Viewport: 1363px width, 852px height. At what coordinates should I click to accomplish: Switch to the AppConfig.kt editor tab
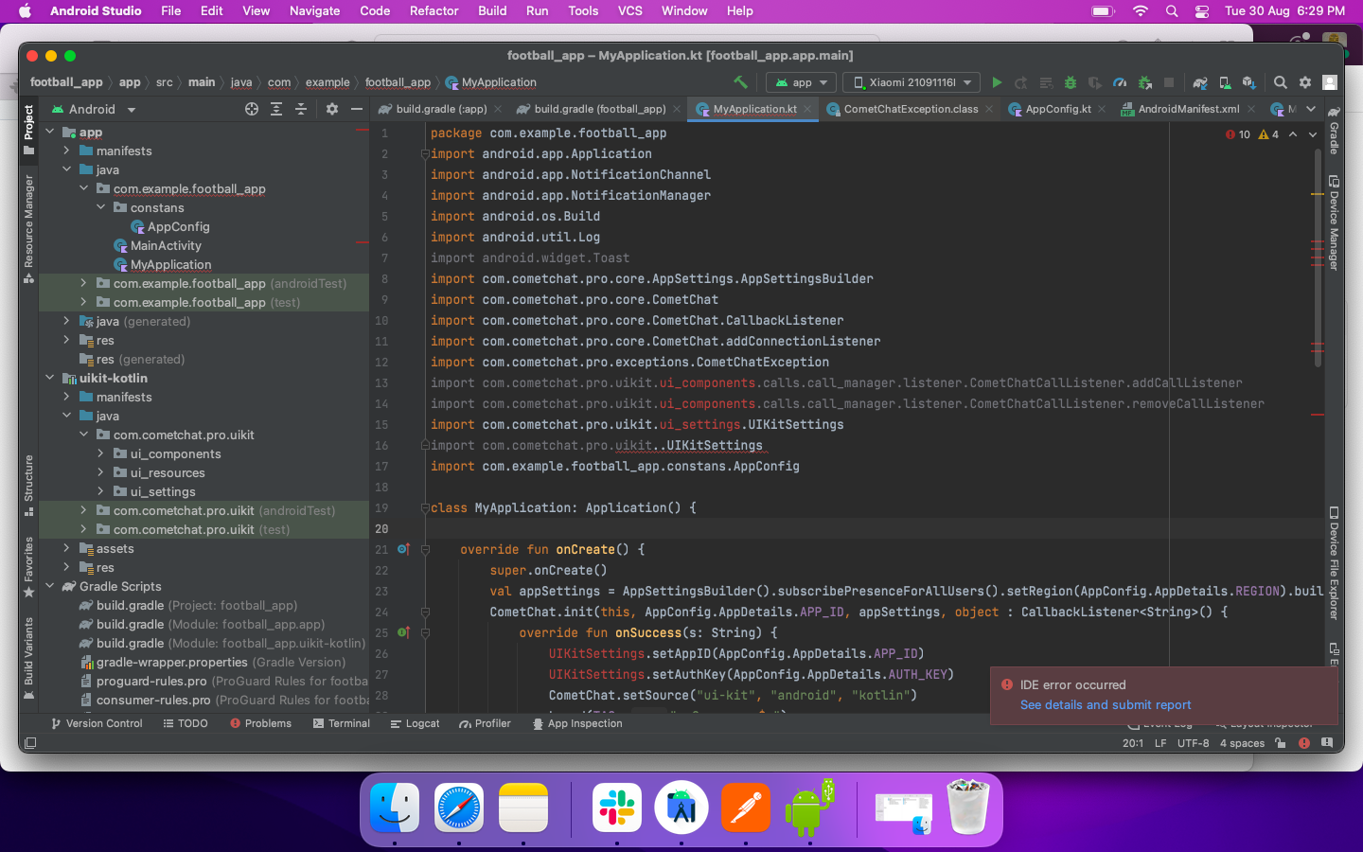pos(1056,108)
